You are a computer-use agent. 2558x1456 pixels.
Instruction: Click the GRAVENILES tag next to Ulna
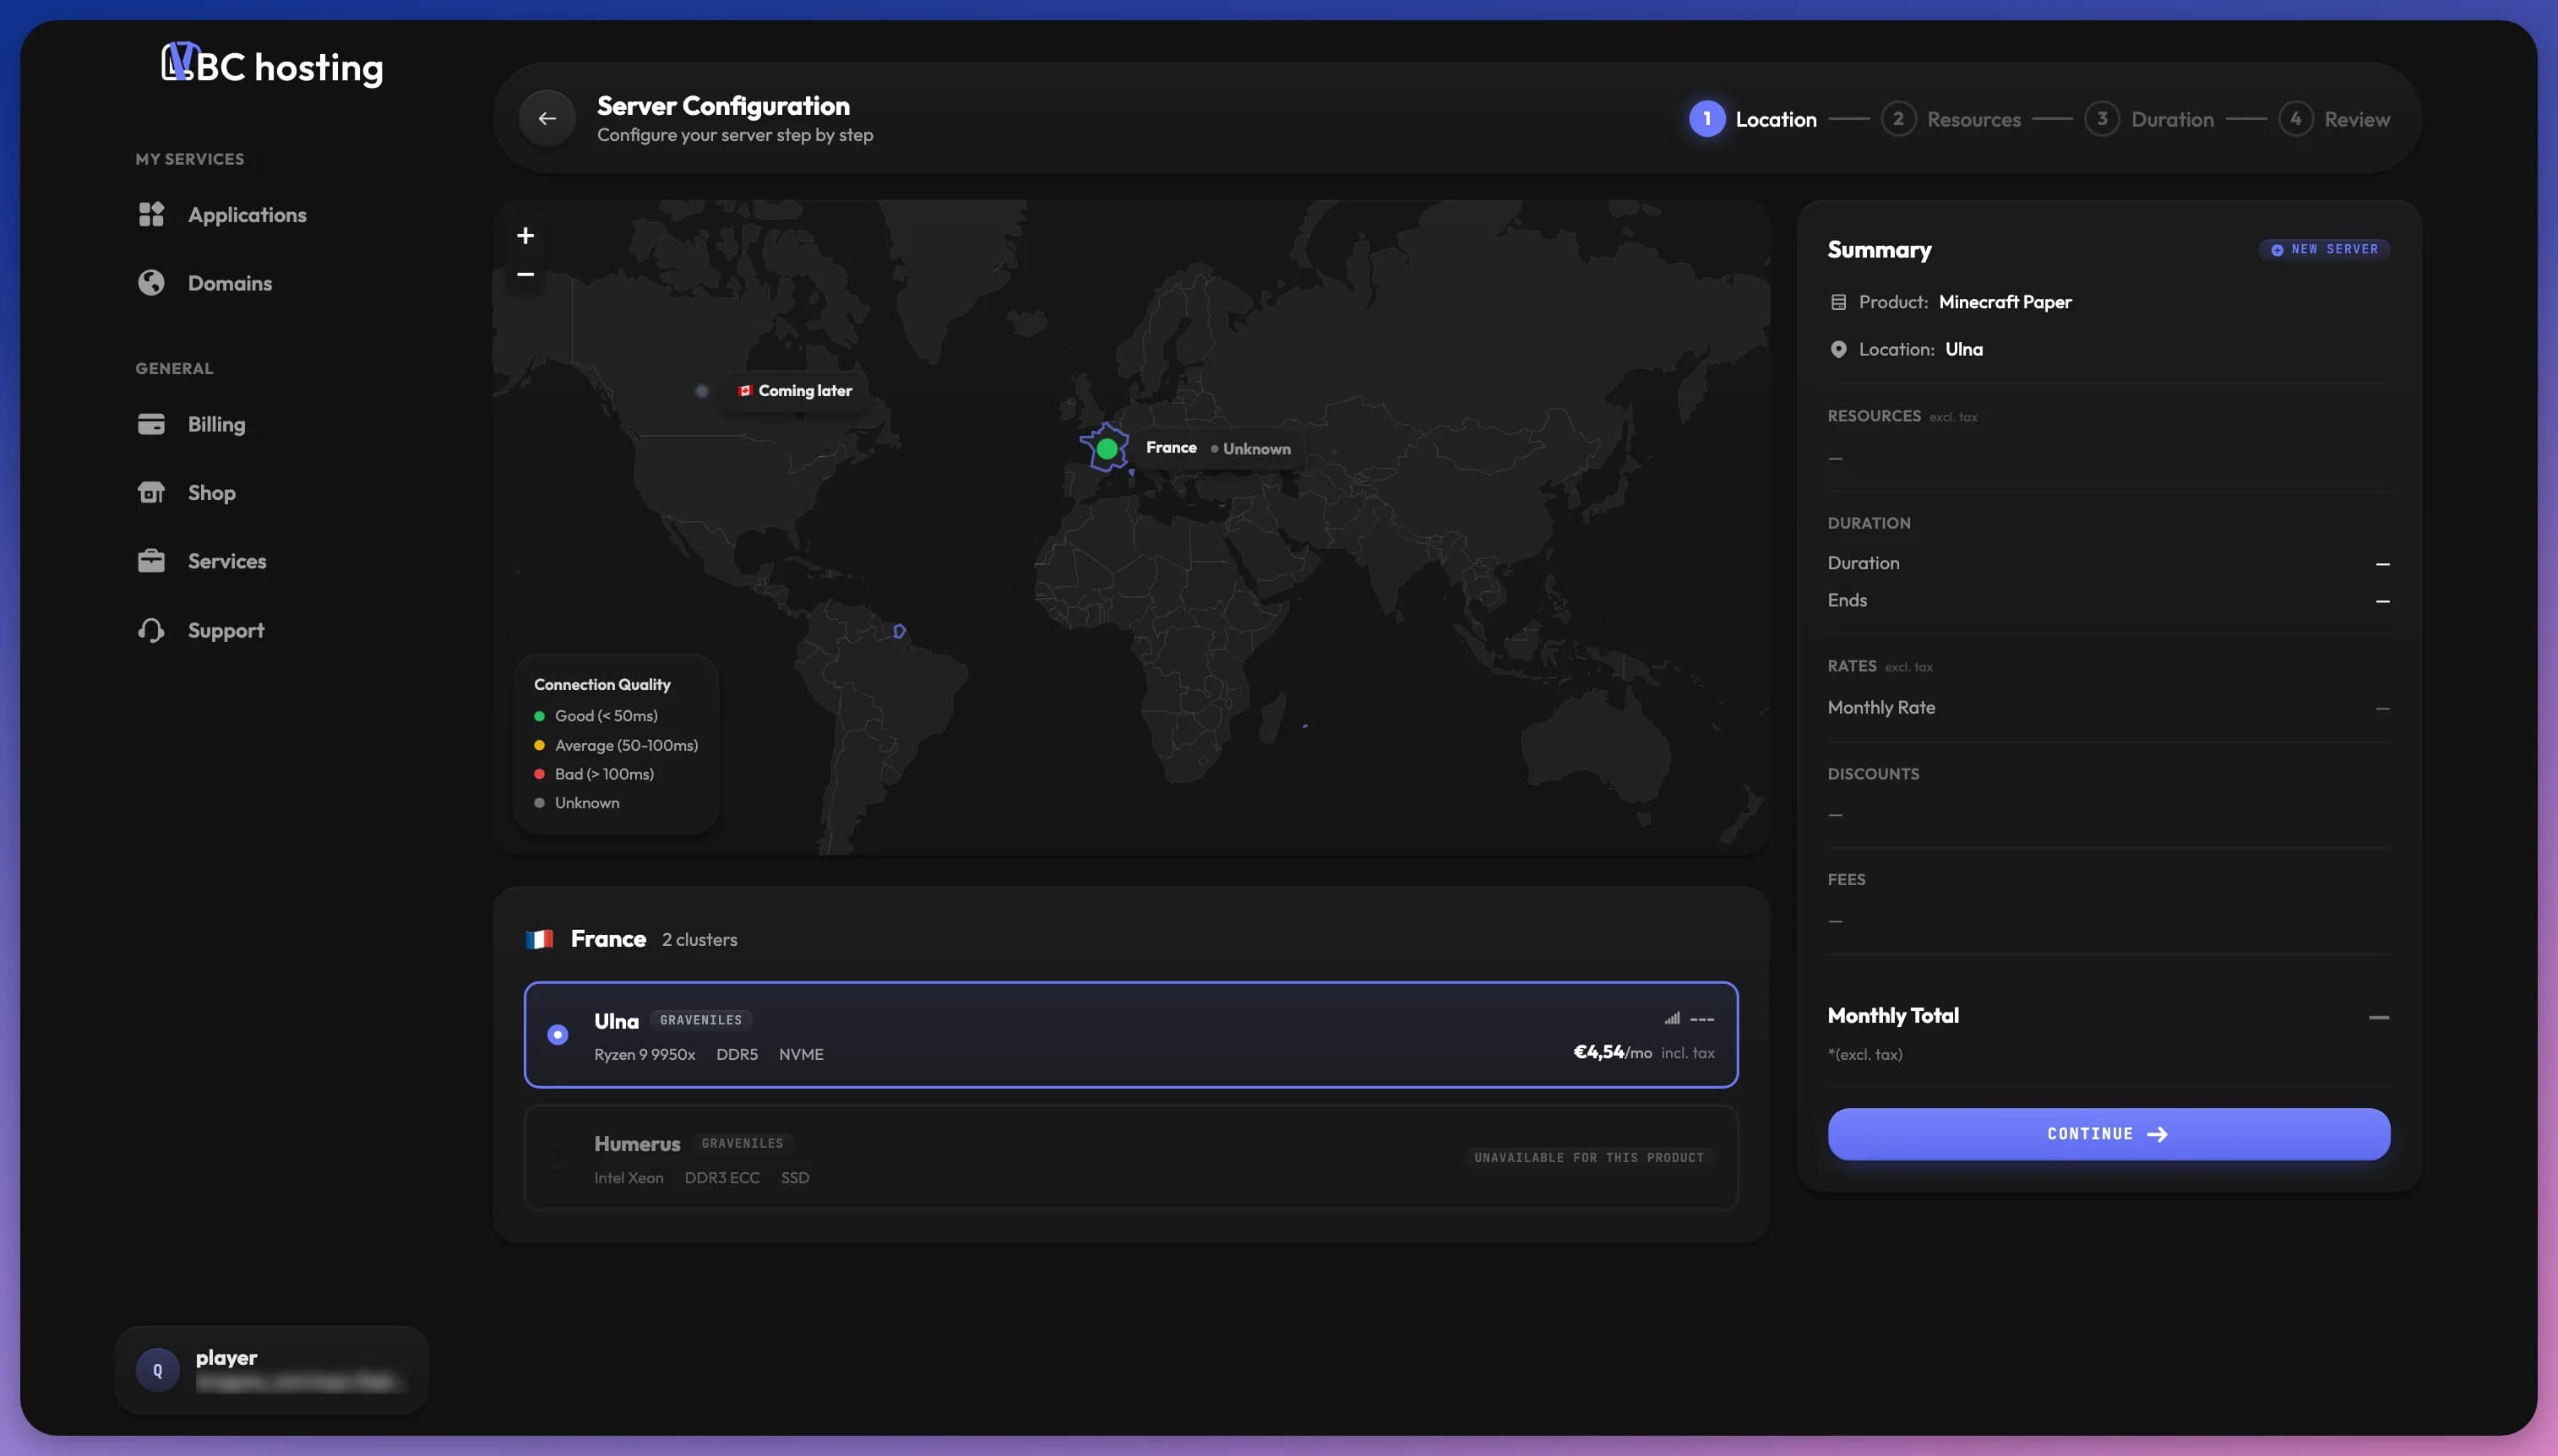[x=701, y=1020]
